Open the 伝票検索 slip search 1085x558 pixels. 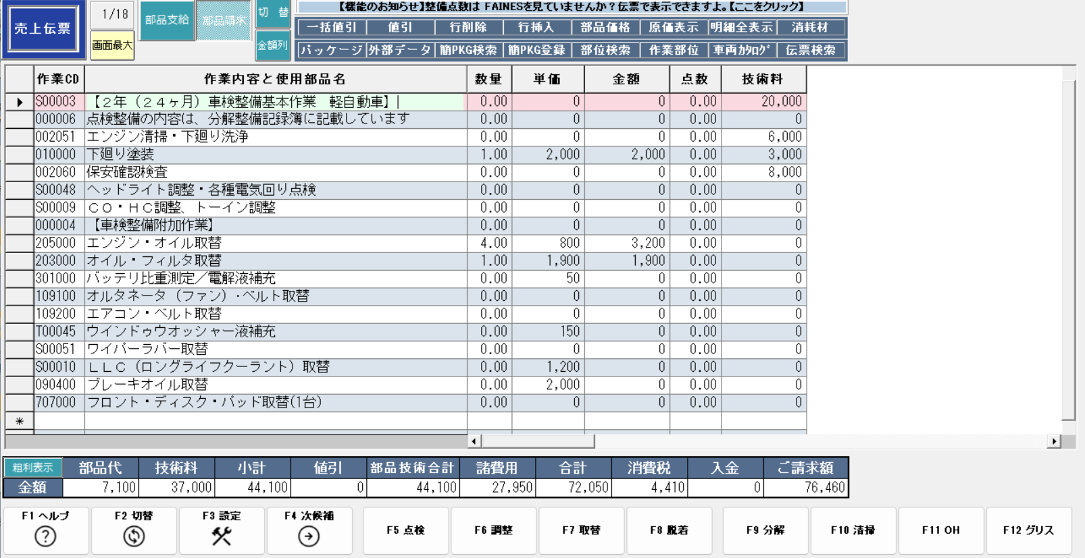[x=811, y=50]
